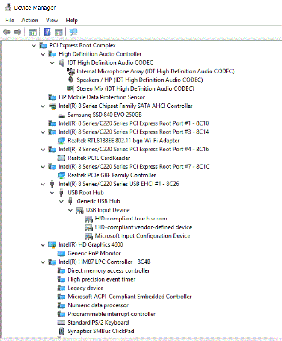Screen dimensions: 282x341
Task: Open the Help menu
Action: (x=72, y=20)
